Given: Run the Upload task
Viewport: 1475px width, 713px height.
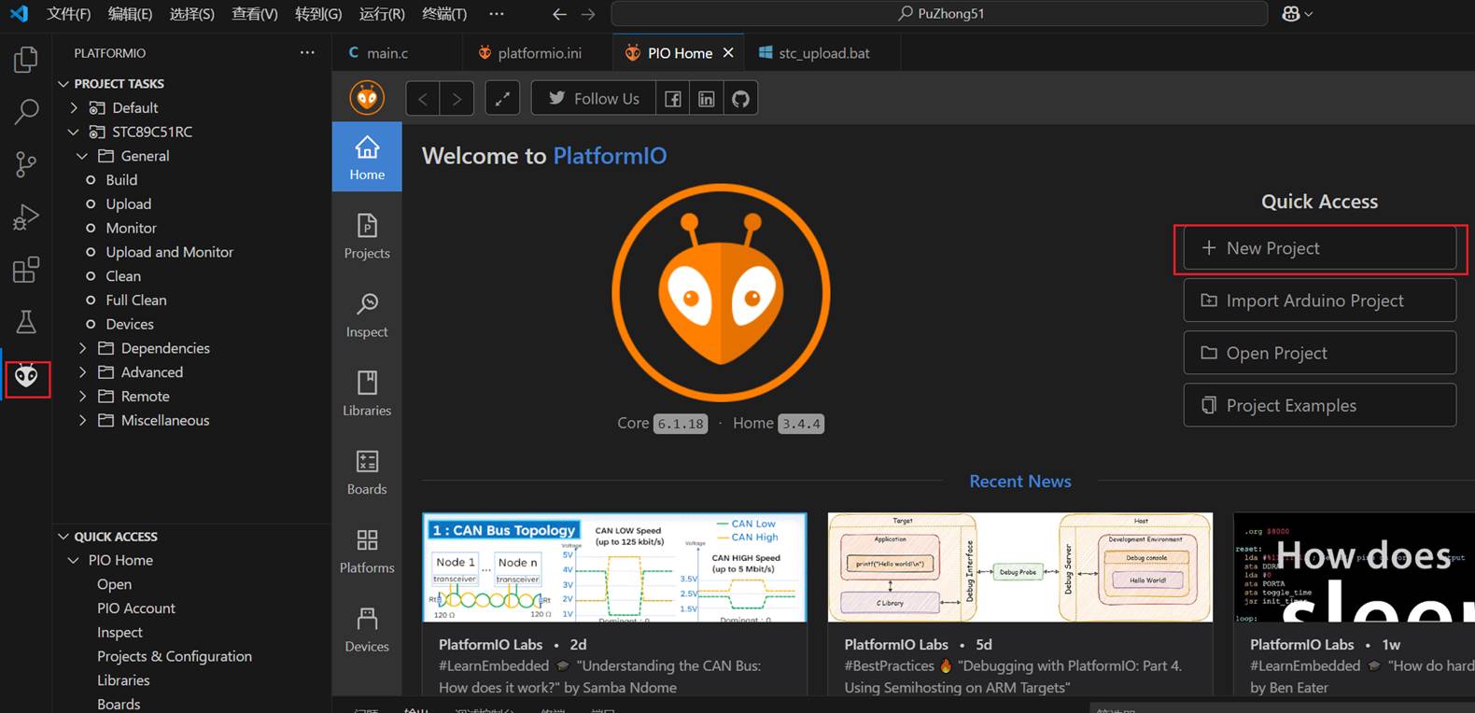Looking at the screenshot, I should [128, 203].
